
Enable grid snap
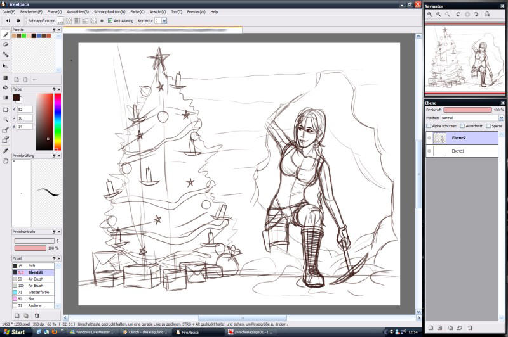pyautogui.click(x=77, y=21)
